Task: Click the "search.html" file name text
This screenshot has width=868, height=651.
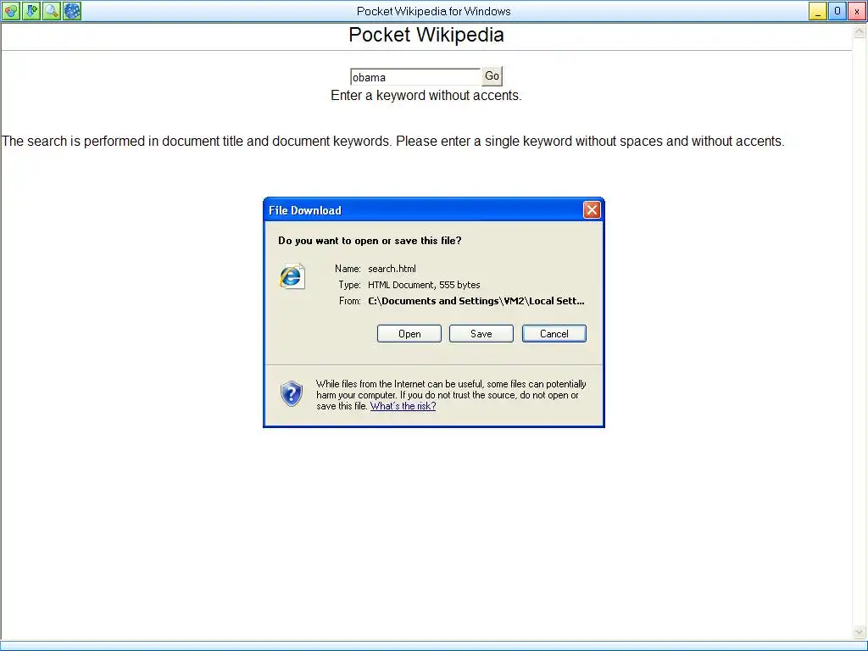Action: (x=392, y=269)
